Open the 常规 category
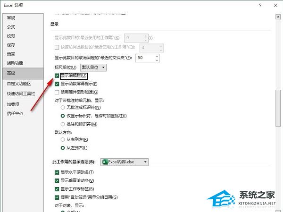This screenshot has height=212, width=283. 11,18
